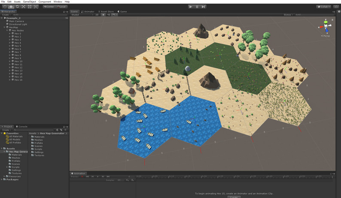Click Create button in Animation panel
Image resolution: width=341 pixels, height=198 pixels.
234,197
